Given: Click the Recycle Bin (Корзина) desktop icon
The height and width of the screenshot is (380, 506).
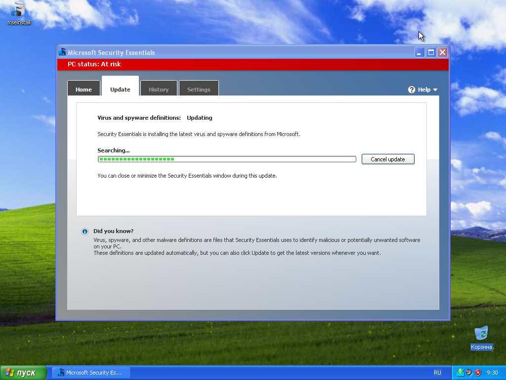Looking at the screenshot, I should (481, 333).
